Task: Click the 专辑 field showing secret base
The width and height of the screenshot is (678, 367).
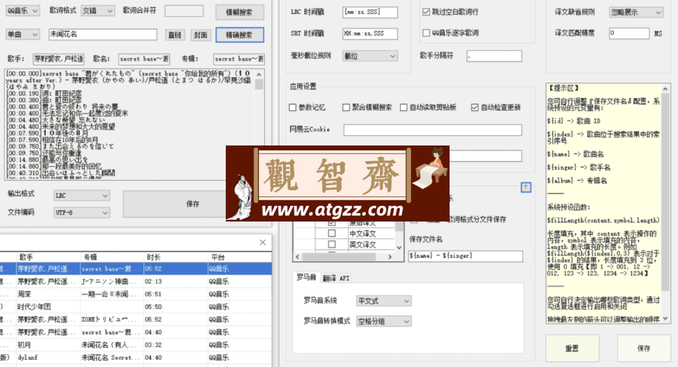Action: click(238, 59)
